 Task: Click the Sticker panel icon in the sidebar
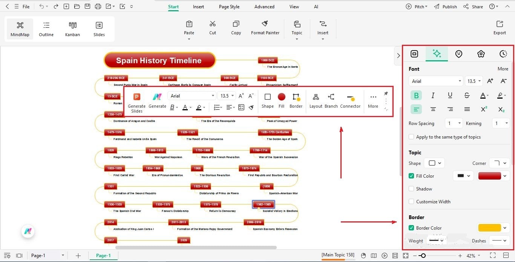point(459,54)
